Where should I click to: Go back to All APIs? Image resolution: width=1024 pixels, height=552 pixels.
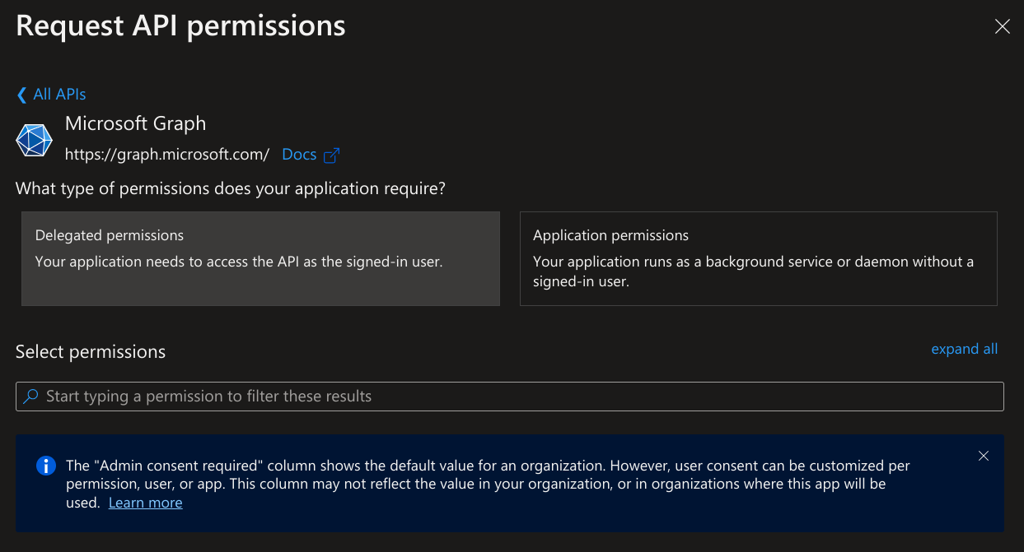(x=59, y=95)
